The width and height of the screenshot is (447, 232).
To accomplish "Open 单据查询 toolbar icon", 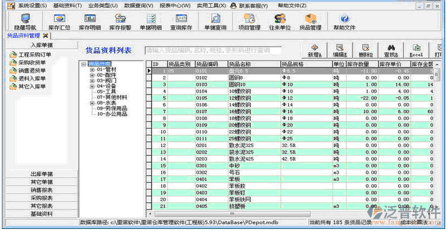I will [215, 21].
